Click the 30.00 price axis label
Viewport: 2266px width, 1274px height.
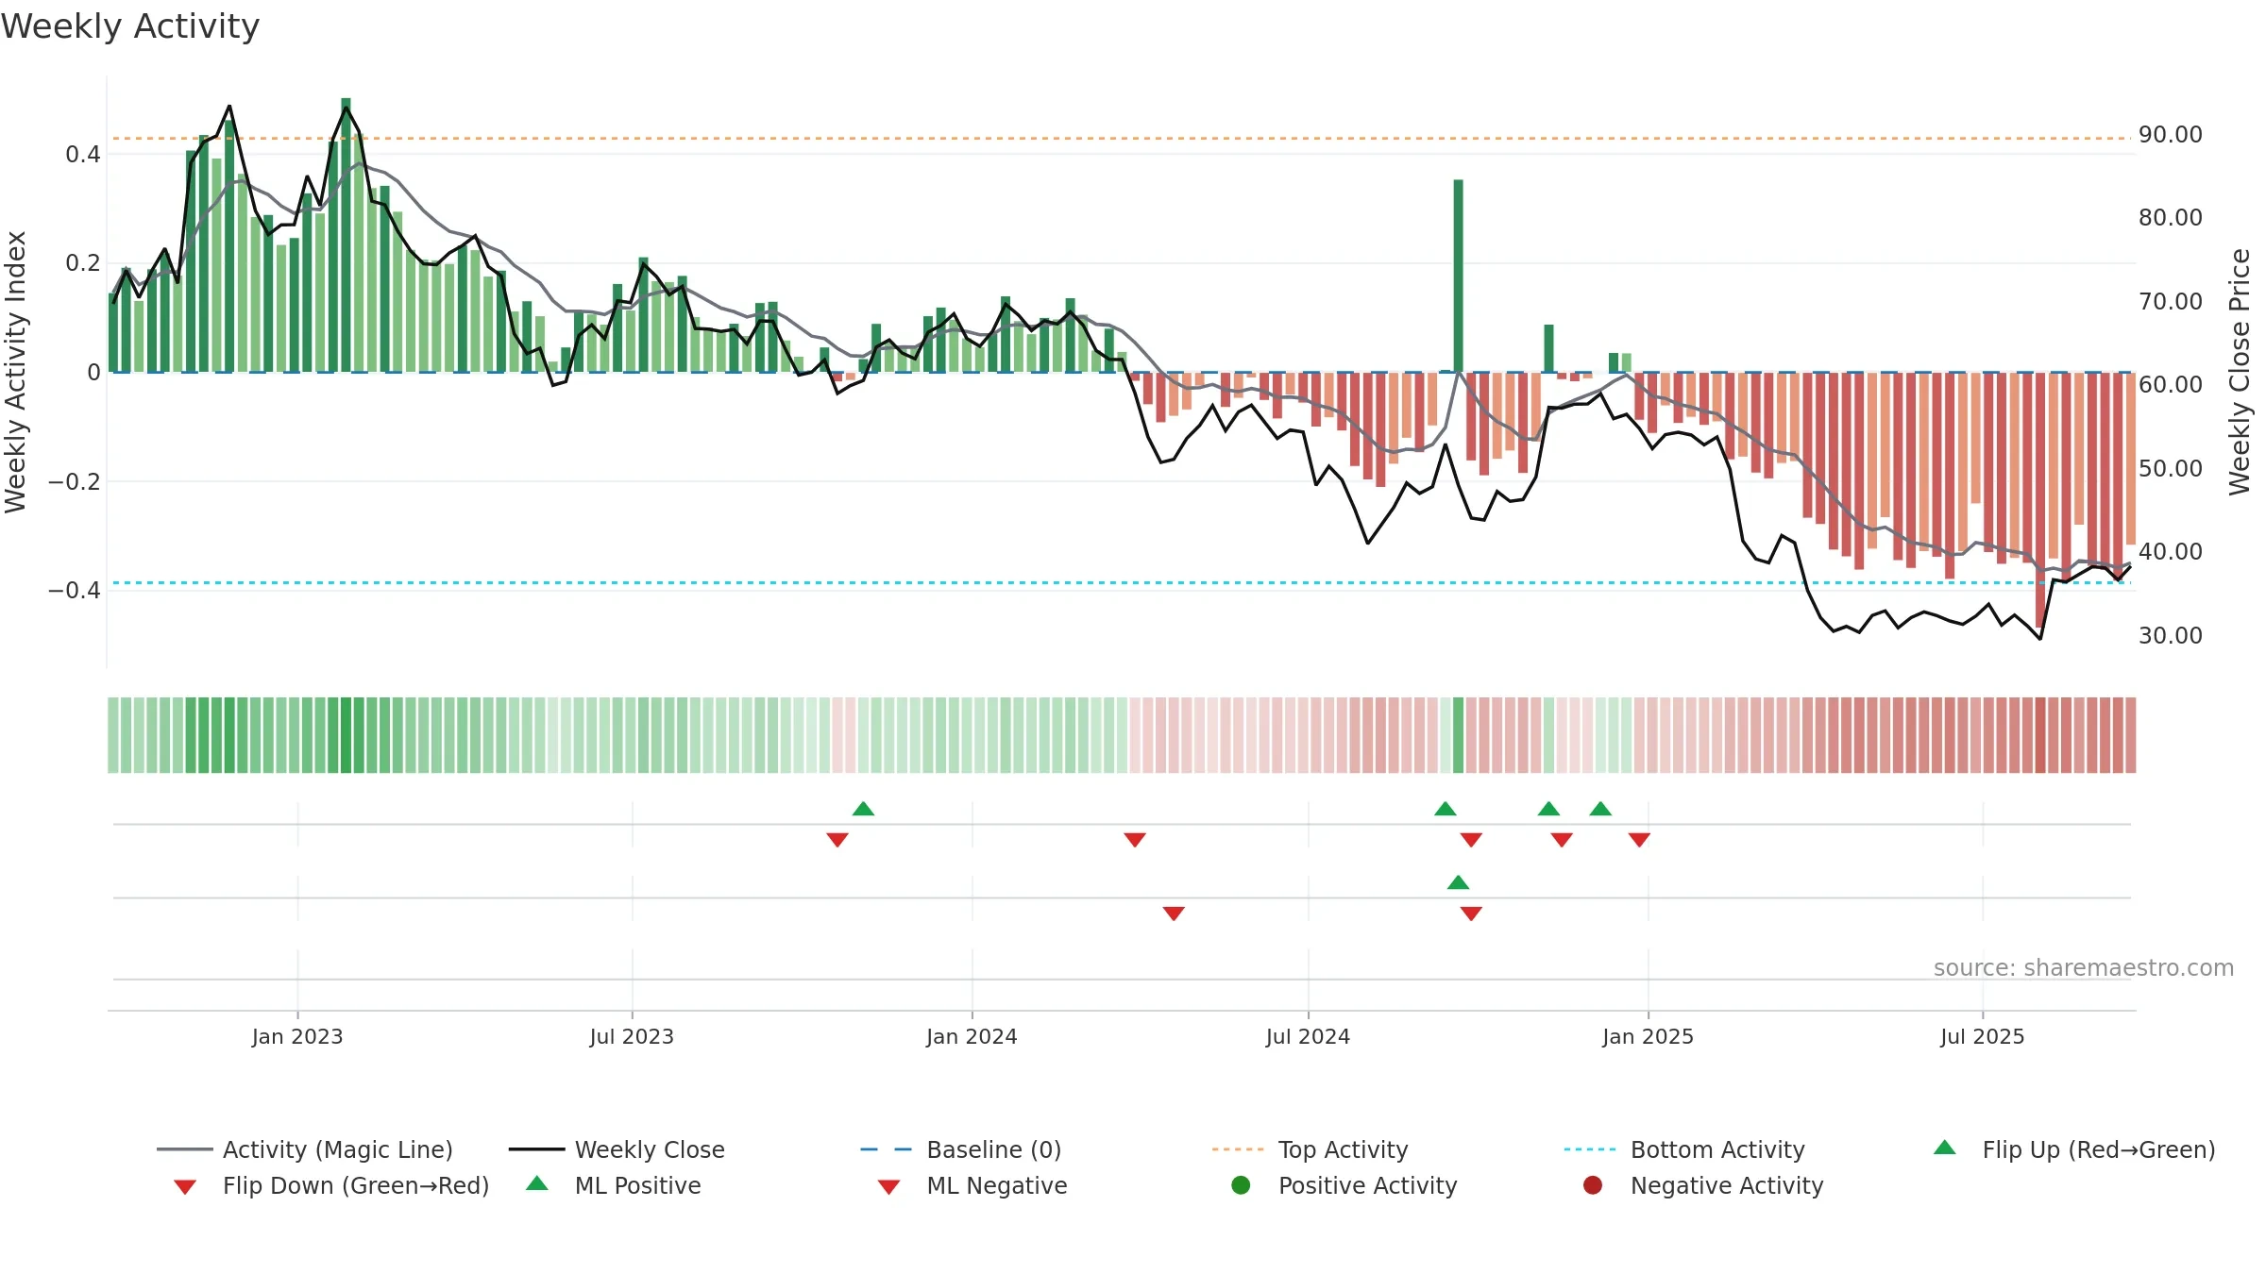pos(2171,636)
